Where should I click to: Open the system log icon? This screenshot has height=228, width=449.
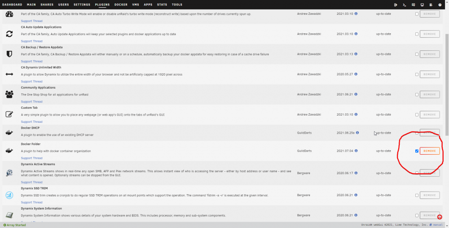coord(431,4)
